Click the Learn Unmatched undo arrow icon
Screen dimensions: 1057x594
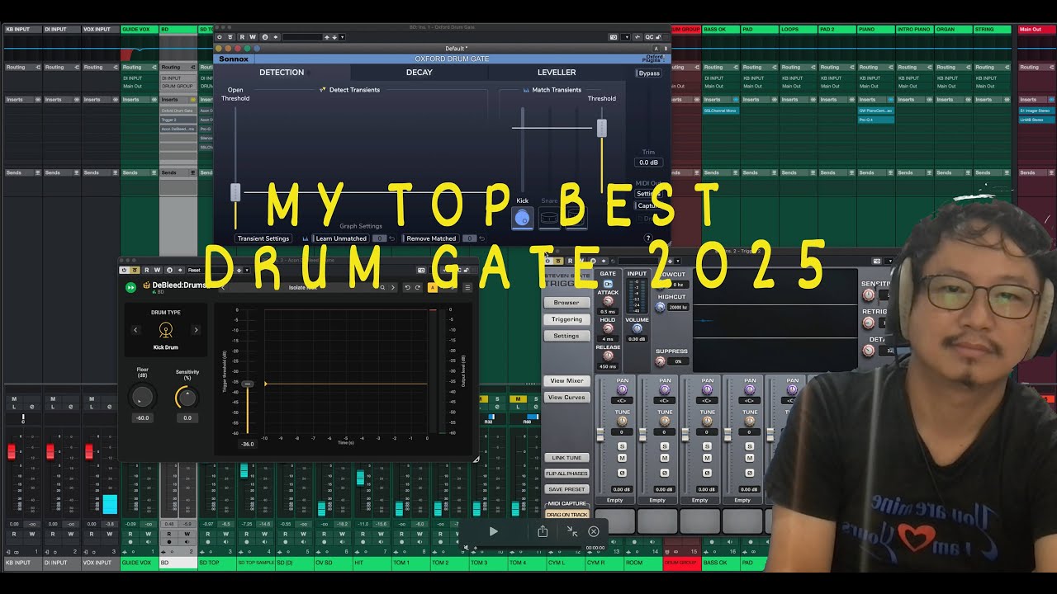(x=392, y=238)
